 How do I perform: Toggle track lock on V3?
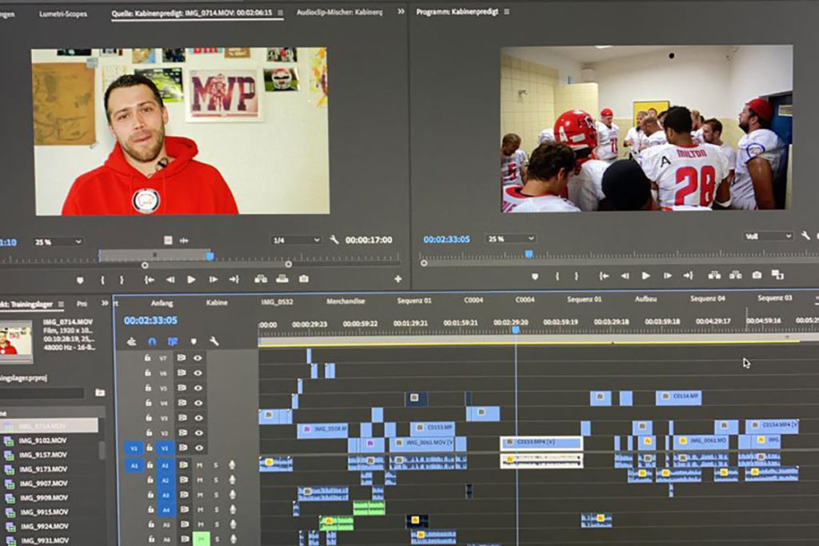click(x=148, y=418)
